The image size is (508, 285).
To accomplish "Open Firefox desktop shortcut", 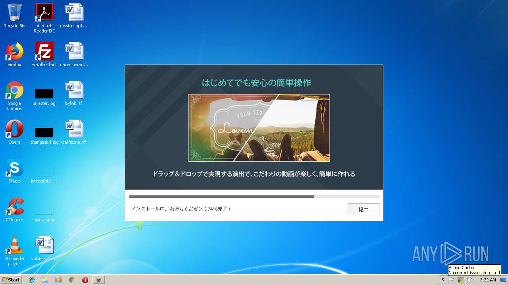I will pyautogui.click(x=14, y=55).
